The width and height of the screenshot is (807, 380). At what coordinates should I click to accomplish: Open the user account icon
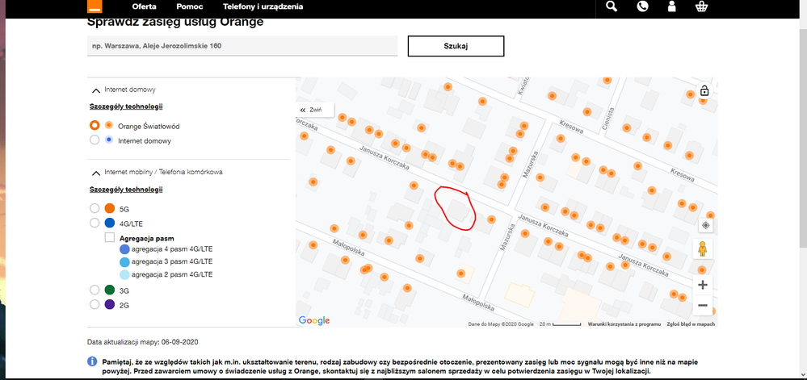[x=671, y=6]
